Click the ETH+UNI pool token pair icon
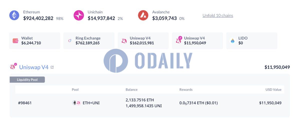The height and width of the screenshot is (122, 296). pos(76,103)
